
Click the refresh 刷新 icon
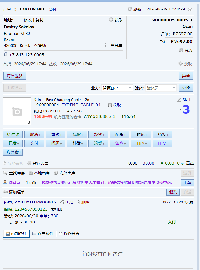pos(130,9)
